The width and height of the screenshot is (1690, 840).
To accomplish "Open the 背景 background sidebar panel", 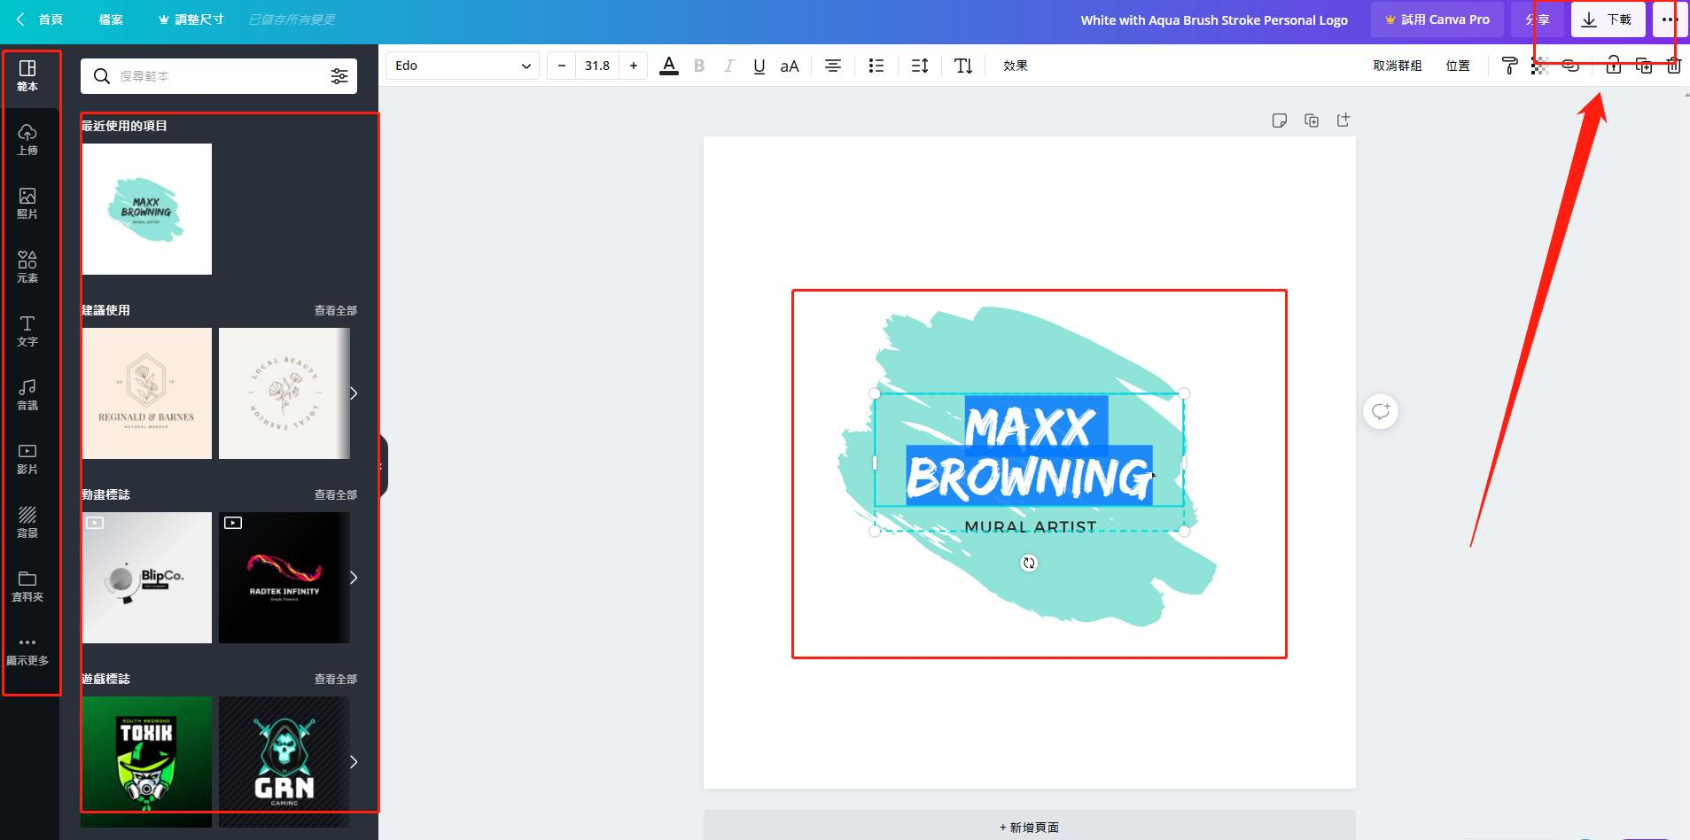I will tap(27, 522).
